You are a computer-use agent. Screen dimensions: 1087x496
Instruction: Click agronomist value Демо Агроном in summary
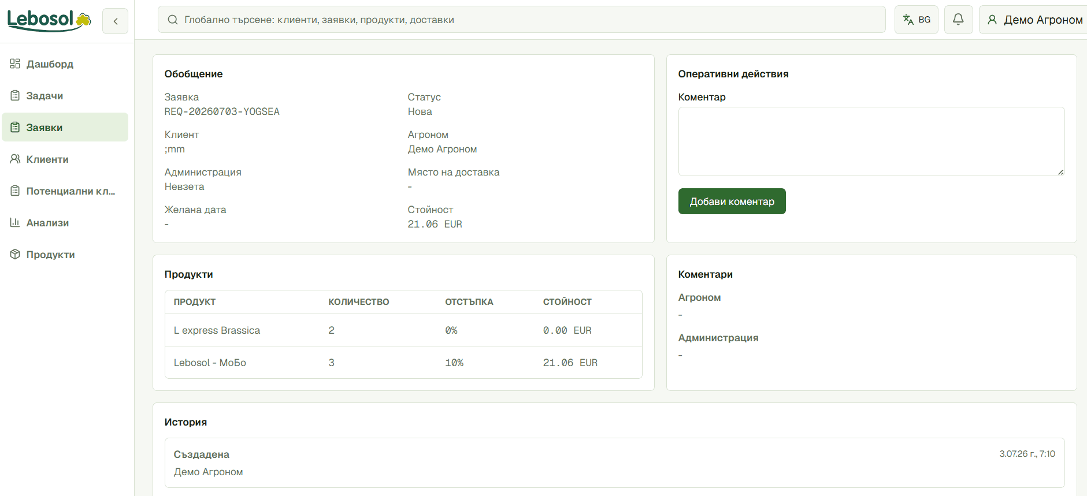[x=442, y=149]
